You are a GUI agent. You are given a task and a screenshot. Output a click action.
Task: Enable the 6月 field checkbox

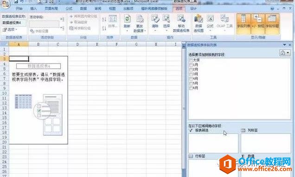tap(191, 88)
